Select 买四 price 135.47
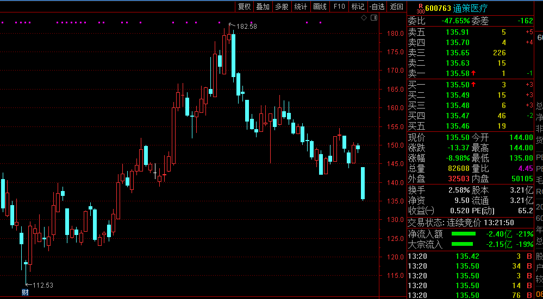 pyautogui.click(x=457, y=116)
